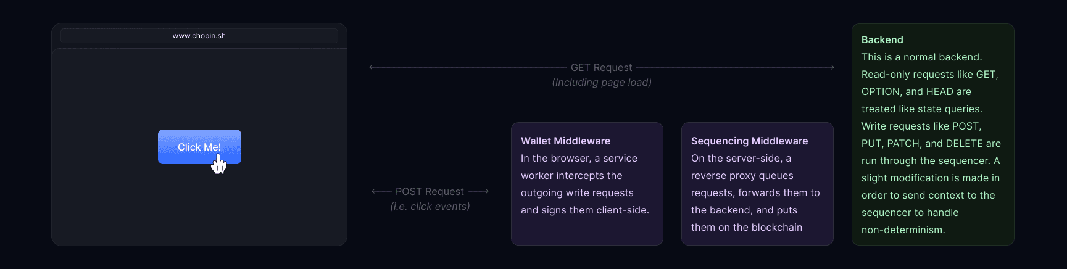1067x269 pixels.
Task: Click the right arrowhead of the GET Request line
Action: [832, 67]
